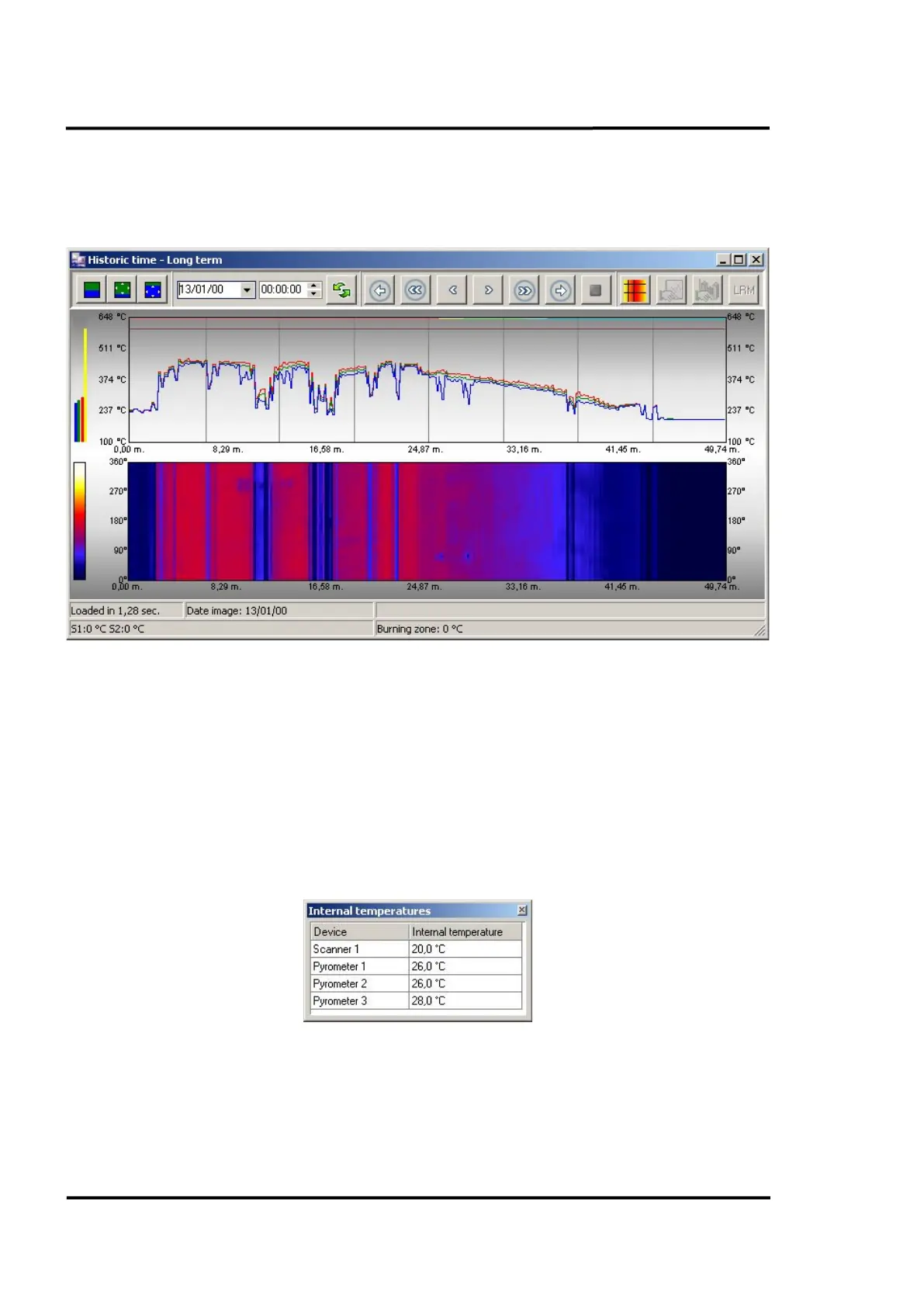Open the date dropdown showing 13/01/00
Viewport: 924px width, 1307px height.
247,290
